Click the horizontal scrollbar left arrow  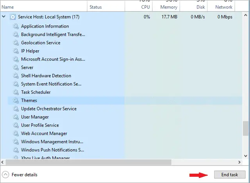[2, 162]
